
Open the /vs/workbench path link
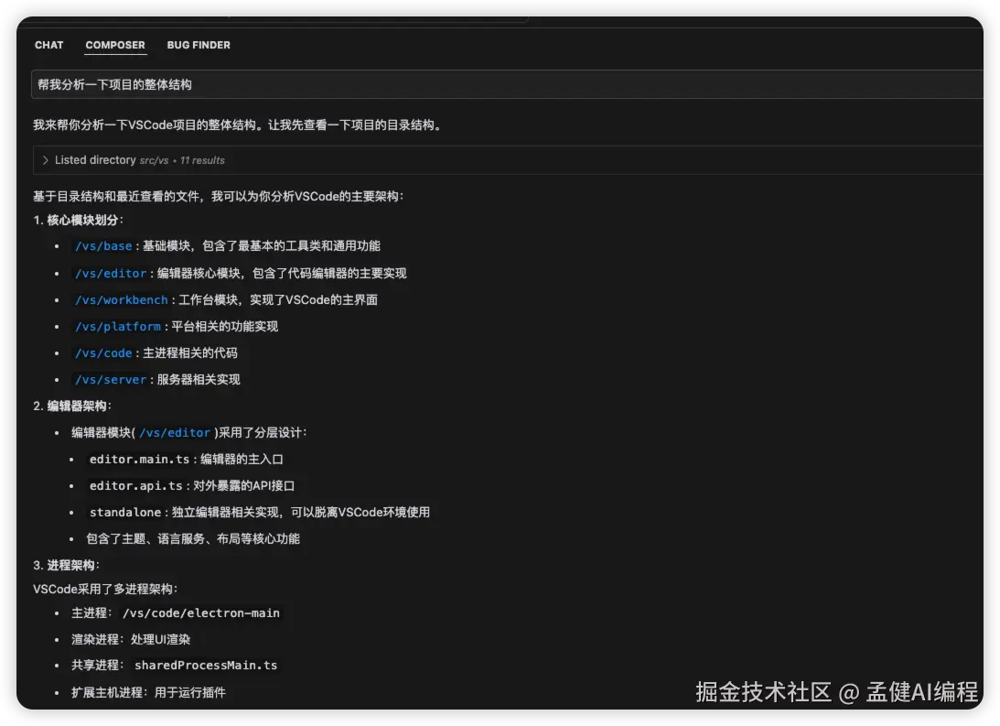click(x=122, y=300)
